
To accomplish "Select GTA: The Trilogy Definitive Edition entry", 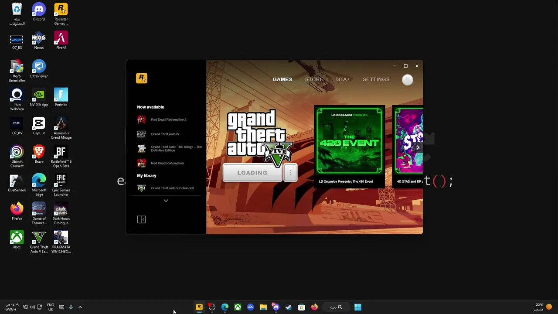I will [x=169, y=149].
